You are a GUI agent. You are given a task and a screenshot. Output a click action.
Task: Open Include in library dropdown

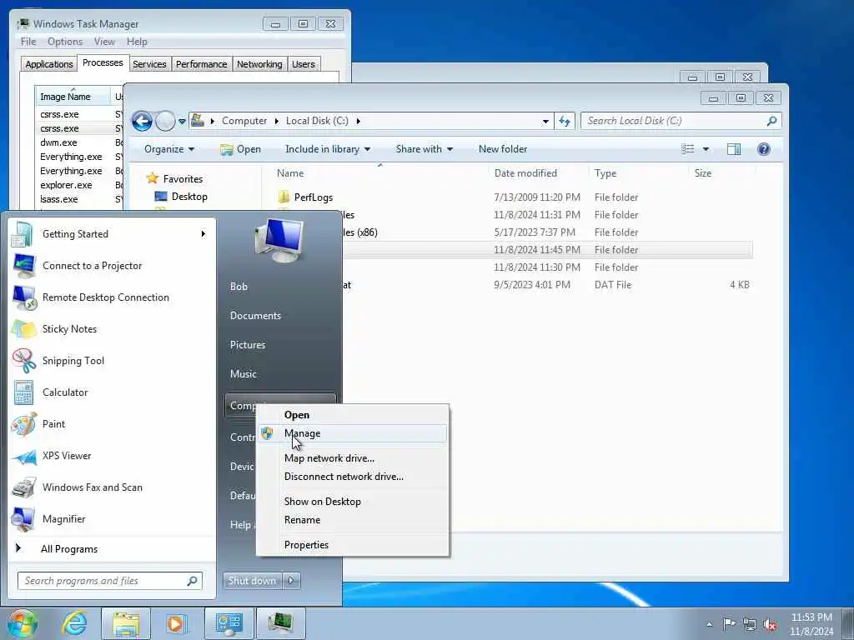(327, 149)
